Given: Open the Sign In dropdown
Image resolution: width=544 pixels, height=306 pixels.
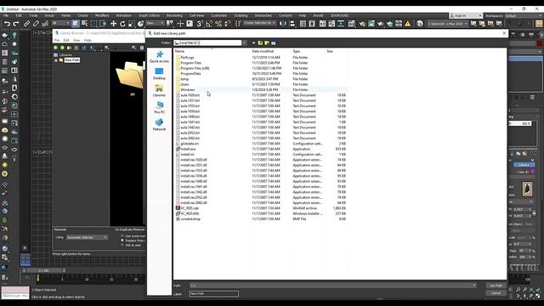Looking at the screenshot, I should click(x=466, y=15).
